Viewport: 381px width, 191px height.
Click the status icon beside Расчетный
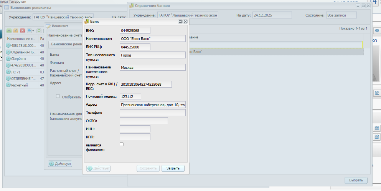pyautogui.click(x=8, y=85)
